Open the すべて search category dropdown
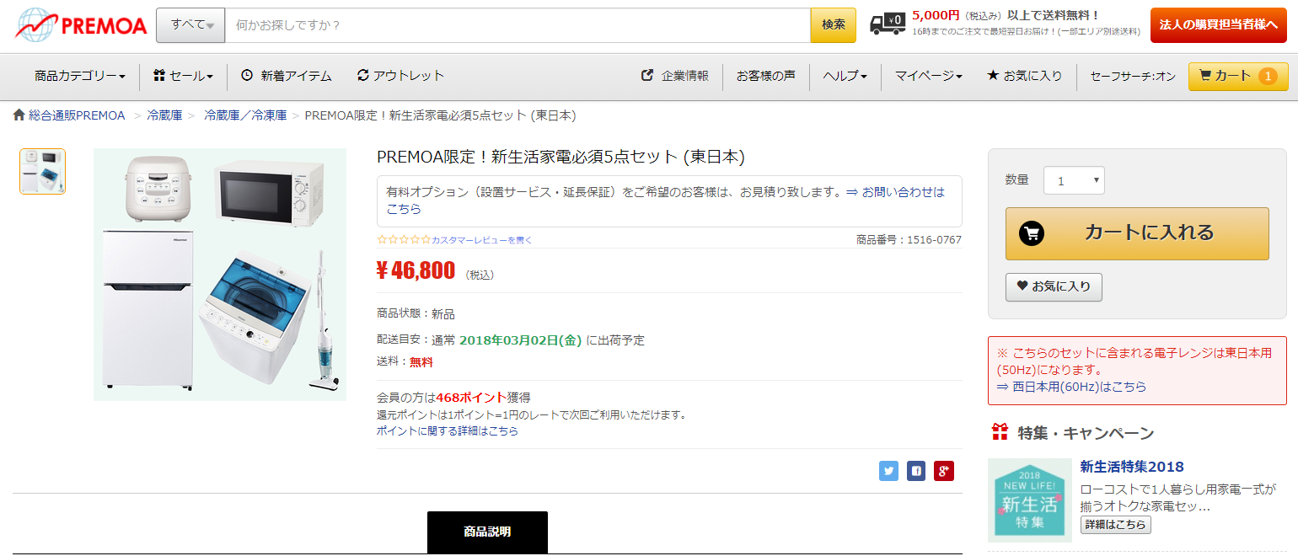The height and width of the screenshot is (556, 1298). pos(190,25)
